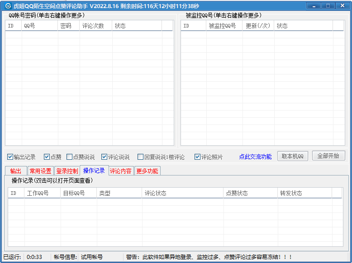352x263 pixels.
Task: Click the 帐号信息 label in status bar
Action: point(65,257)
